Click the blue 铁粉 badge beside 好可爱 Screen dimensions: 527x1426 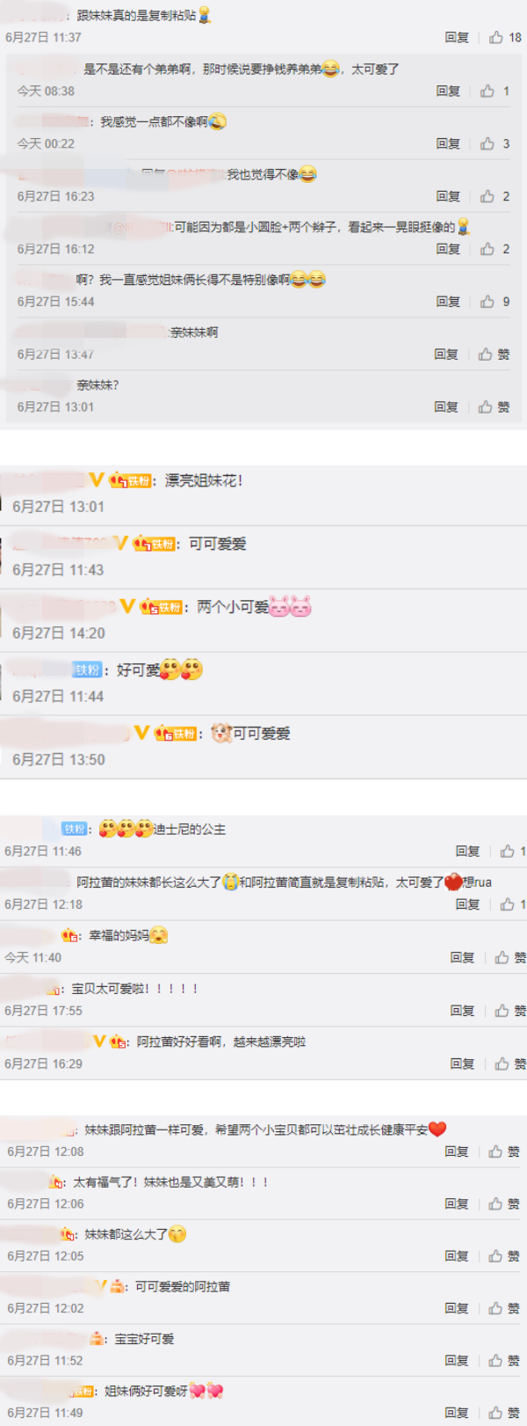pos(87,669)
